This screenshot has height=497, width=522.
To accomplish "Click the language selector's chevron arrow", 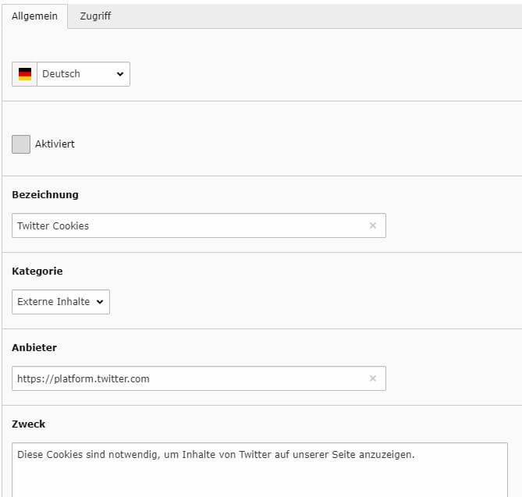I will (120, 74).
